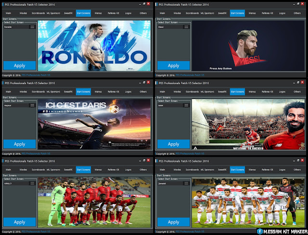The height and width of the screenshot is (235, 308).
Task: Open Scoreboards tab in Neymar window
Action: (38, 92)
